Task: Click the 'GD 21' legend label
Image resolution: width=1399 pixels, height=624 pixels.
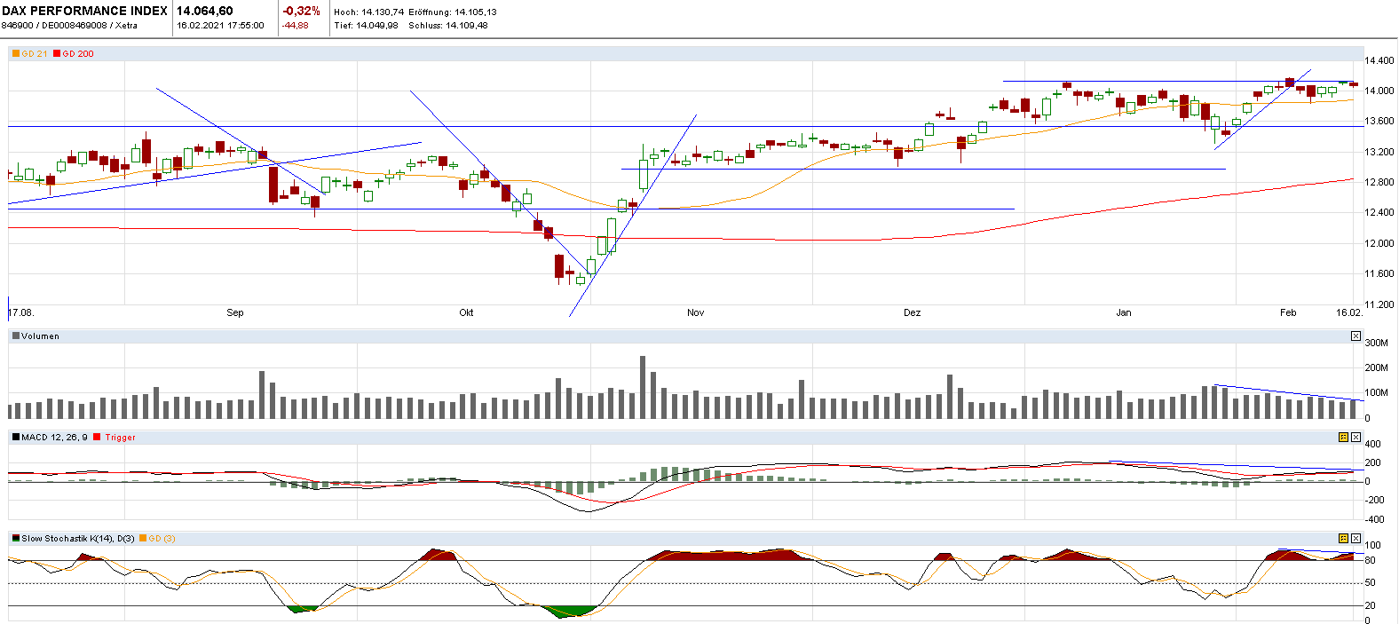Action: [x=35, y=53]
